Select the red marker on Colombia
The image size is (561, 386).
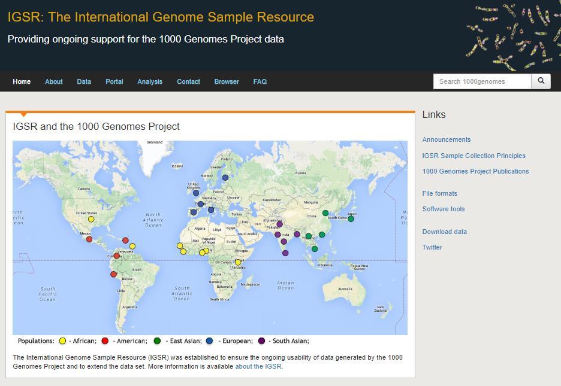(x=117, y=256)
